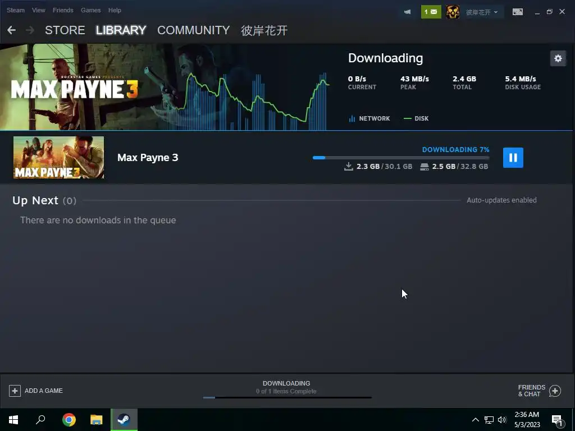Screen dimensions: 575x431
Task: Click the Friends chat bubble plus icon
Action: point(555,391)
